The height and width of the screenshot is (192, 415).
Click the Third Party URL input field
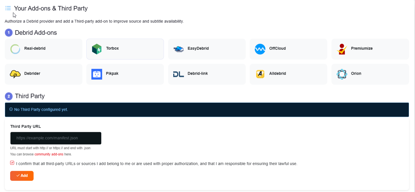(56, 138)
